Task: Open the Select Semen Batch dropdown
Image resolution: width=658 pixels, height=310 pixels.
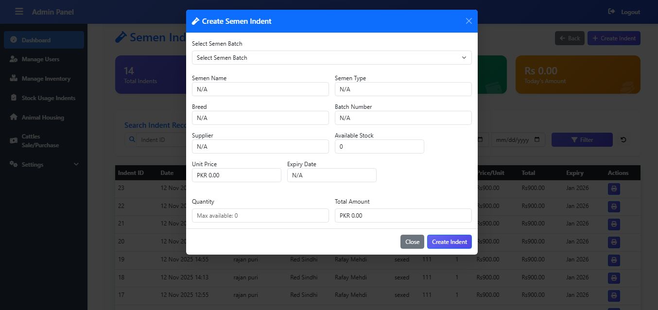Action: tap(331, 58)
